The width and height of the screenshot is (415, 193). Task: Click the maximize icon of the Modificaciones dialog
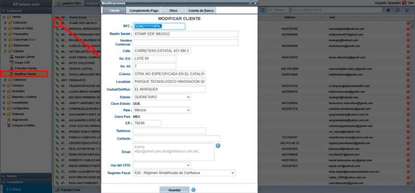[251, 3]
